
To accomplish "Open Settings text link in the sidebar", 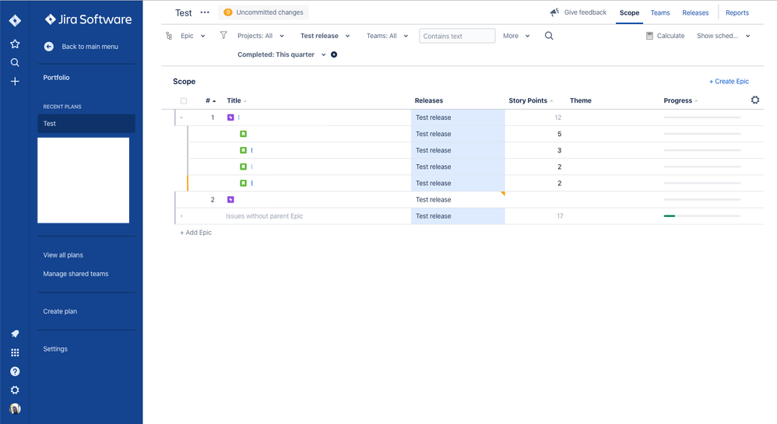I will pyautogui.click(x=55, y=349).
